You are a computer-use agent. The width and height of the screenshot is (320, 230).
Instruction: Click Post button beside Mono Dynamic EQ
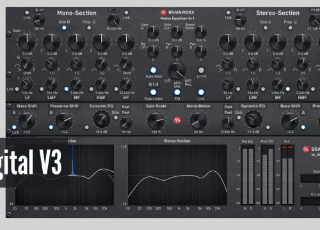click(126, 107)
